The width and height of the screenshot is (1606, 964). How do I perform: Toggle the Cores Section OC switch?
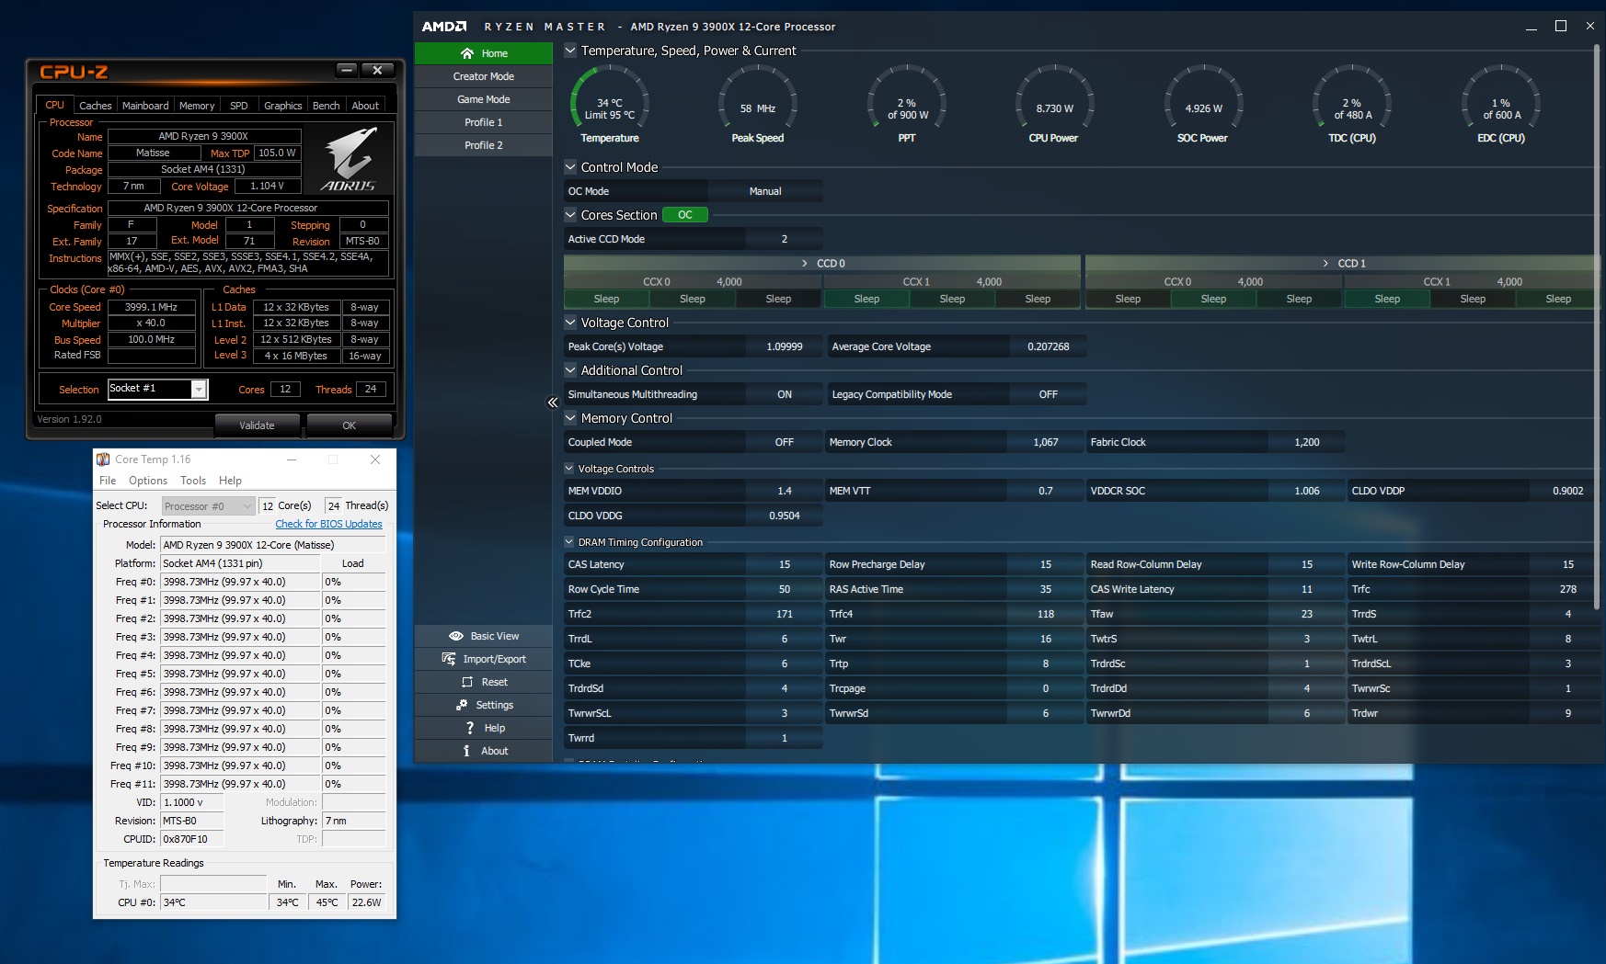(685, 215)
